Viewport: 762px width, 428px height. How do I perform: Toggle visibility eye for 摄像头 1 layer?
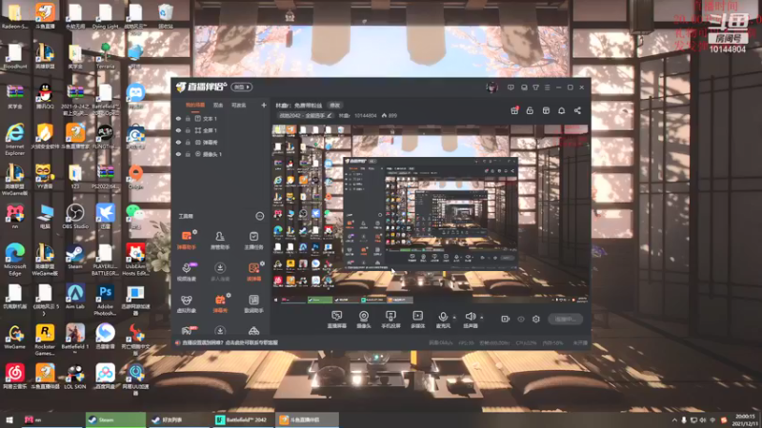[x=178, y=154]
